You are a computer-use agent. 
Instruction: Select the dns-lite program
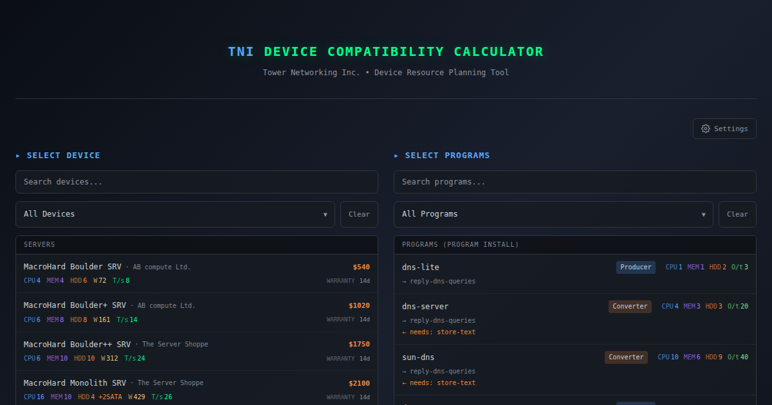pos(575,274)
